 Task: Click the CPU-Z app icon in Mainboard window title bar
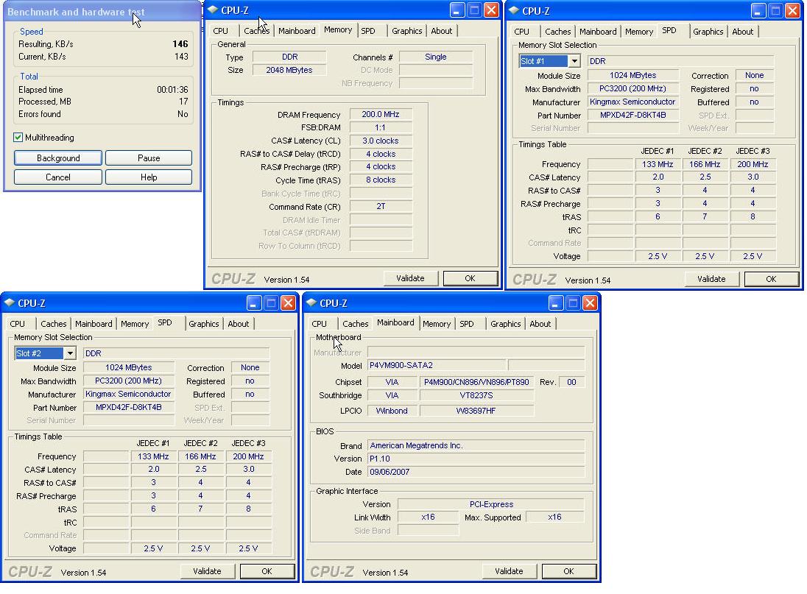click(x=311, y=303)
